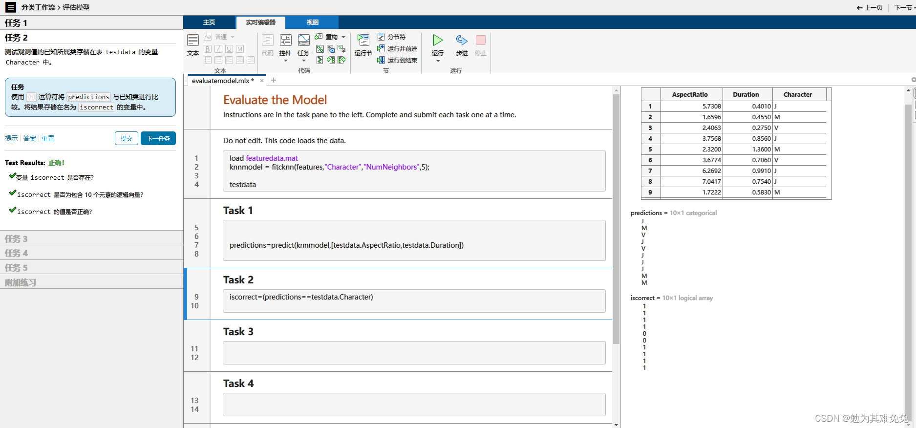Click the Task 2 iscorrect code line

[x=301, y=297]
